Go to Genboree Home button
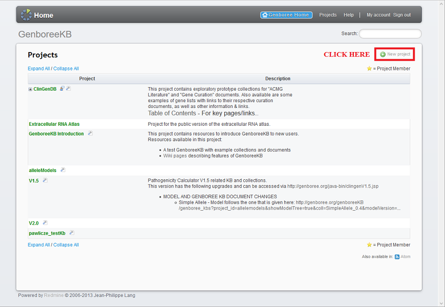Viewport: 445px width, 307px height. (x=286, y=15)
